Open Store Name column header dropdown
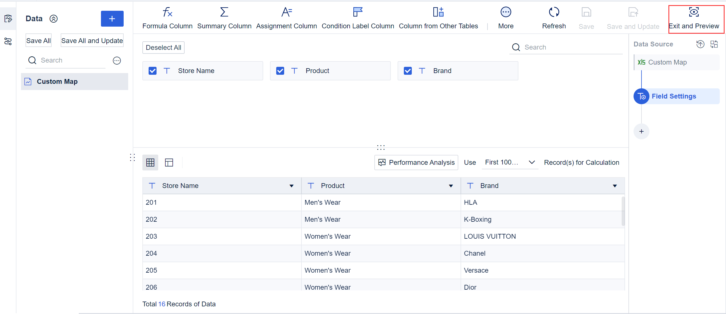The image size is (726, 314). tap(291, 186)
